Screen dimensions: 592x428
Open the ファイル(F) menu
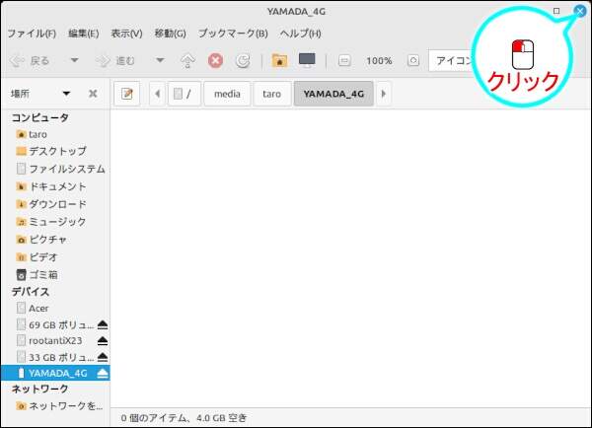tap(32, 34)
